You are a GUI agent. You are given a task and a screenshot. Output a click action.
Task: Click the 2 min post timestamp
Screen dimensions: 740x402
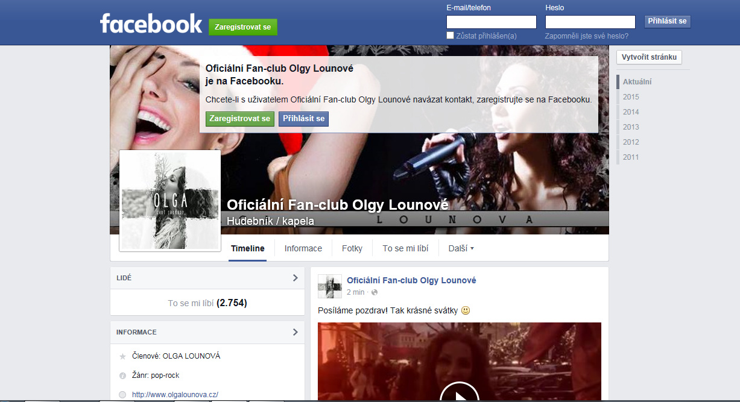click(x=356, y=292)
